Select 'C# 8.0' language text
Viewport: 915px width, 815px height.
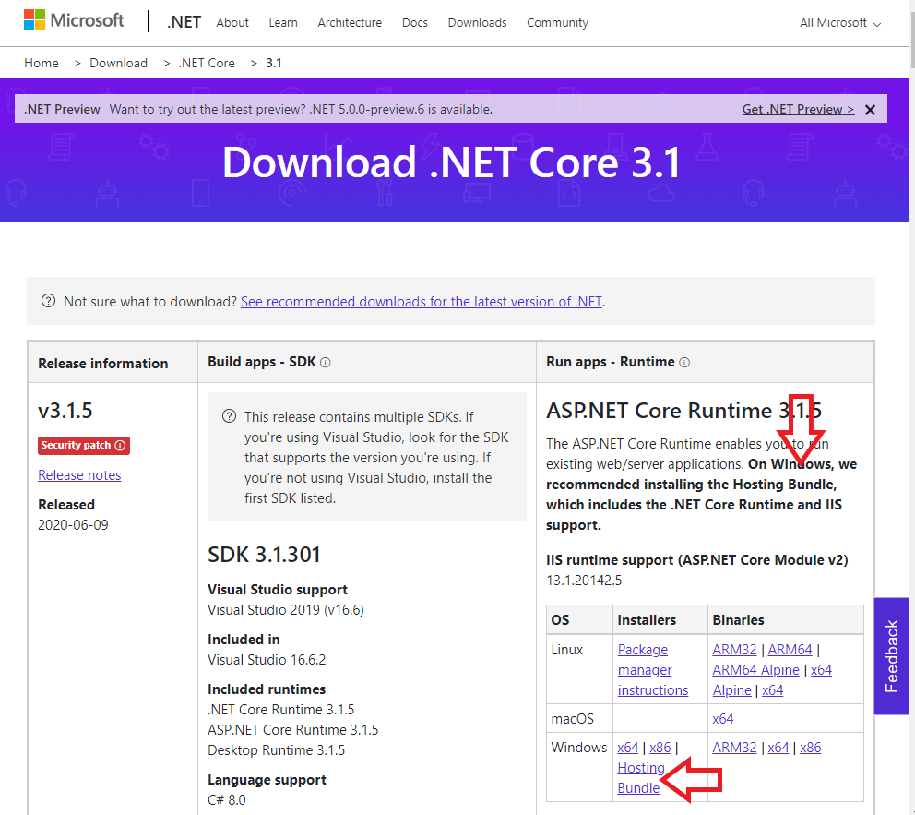coord(226,800)
